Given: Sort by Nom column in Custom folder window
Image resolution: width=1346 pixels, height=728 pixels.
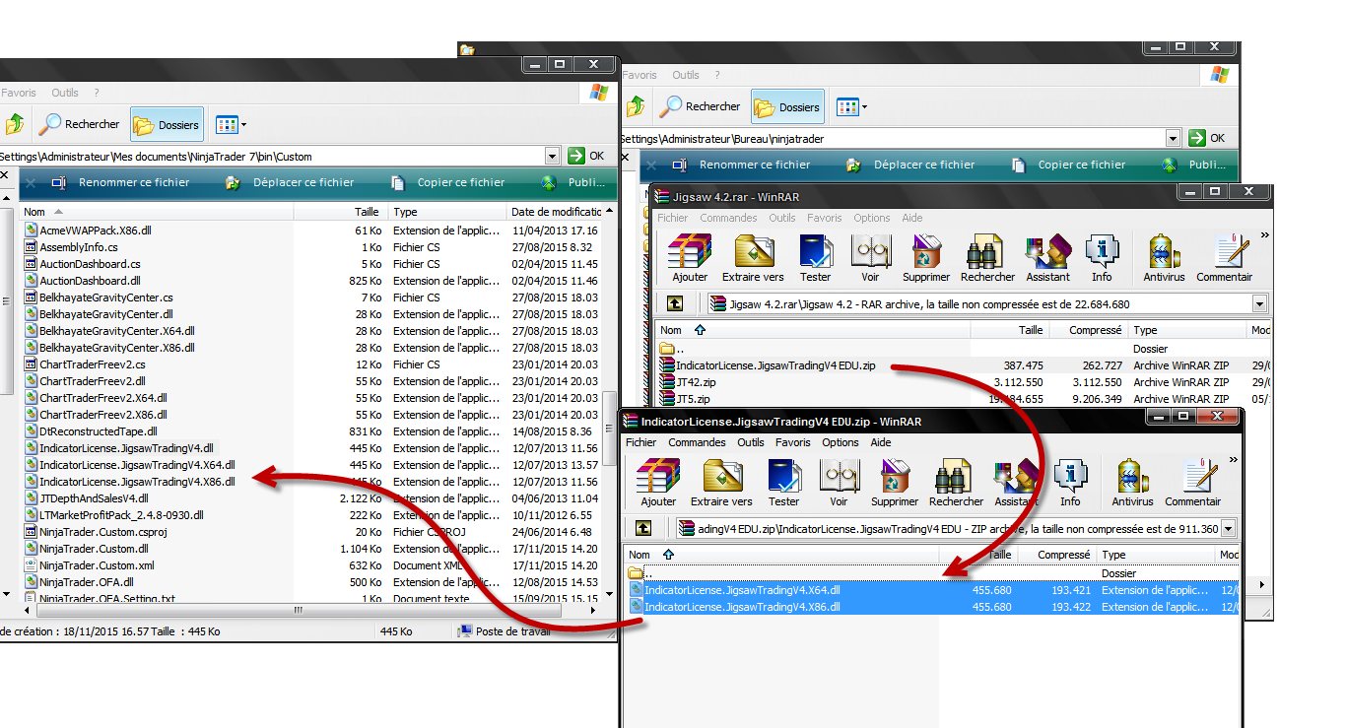Looking at the screenshot, I should tap(157, 212).
